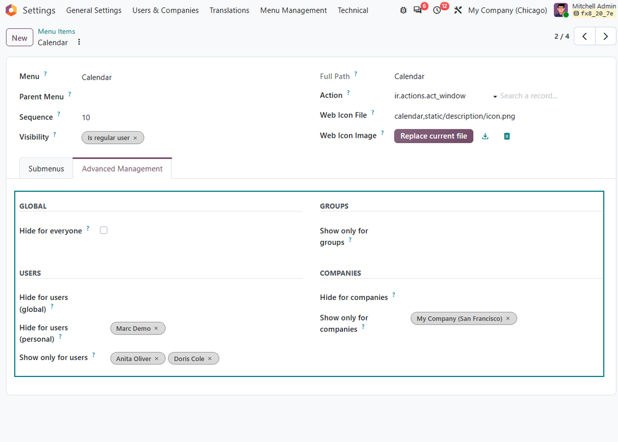
Task: Remove the Marc Demo tag
Action: [x=156, y=329]
